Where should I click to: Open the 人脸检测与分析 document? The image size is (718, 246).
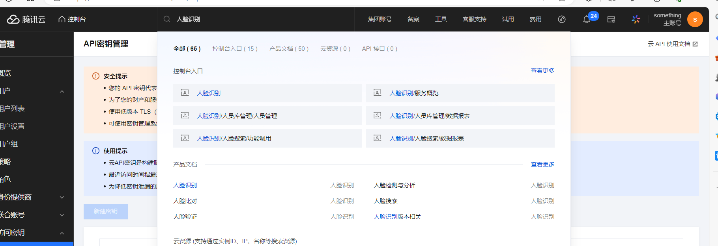tap(394, 185)
